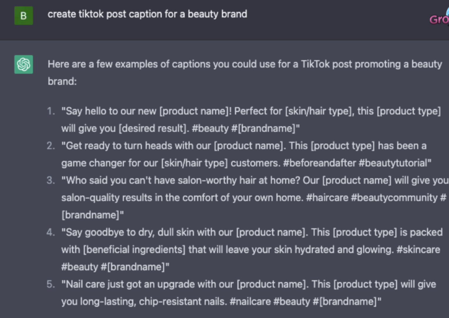Click the intro line "Here are a few examples"
Image resolution: width=449 pixels, height=318 pixels.
point(244,64)
